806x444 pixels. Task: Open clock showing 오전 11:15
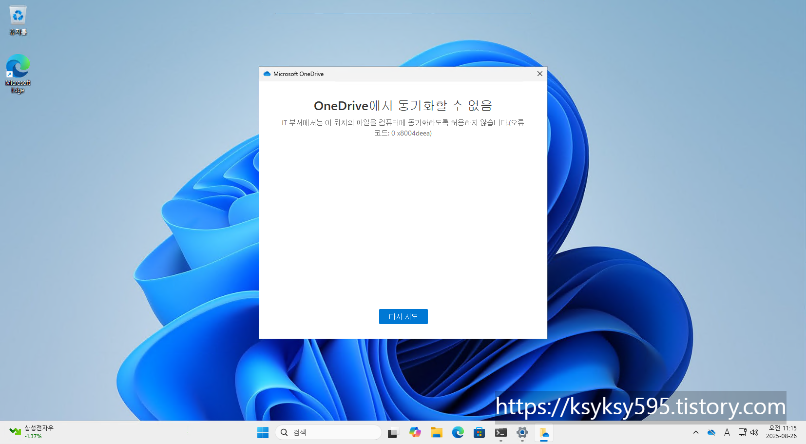pos(782,432)
